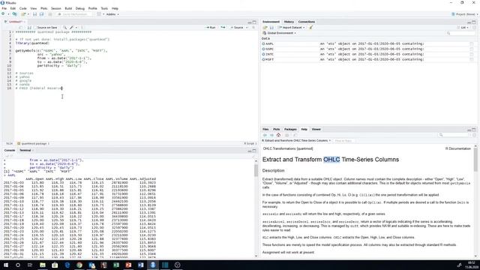The width and height of the screenshot is (480, 270).
Task: Click the Source button in the editor
Action: 237,28
